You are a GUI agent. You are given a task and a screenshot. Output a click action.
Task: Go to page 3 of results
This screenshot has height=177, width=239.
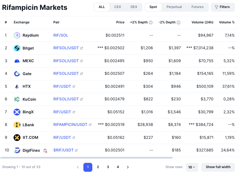click(x=108, y=167)
